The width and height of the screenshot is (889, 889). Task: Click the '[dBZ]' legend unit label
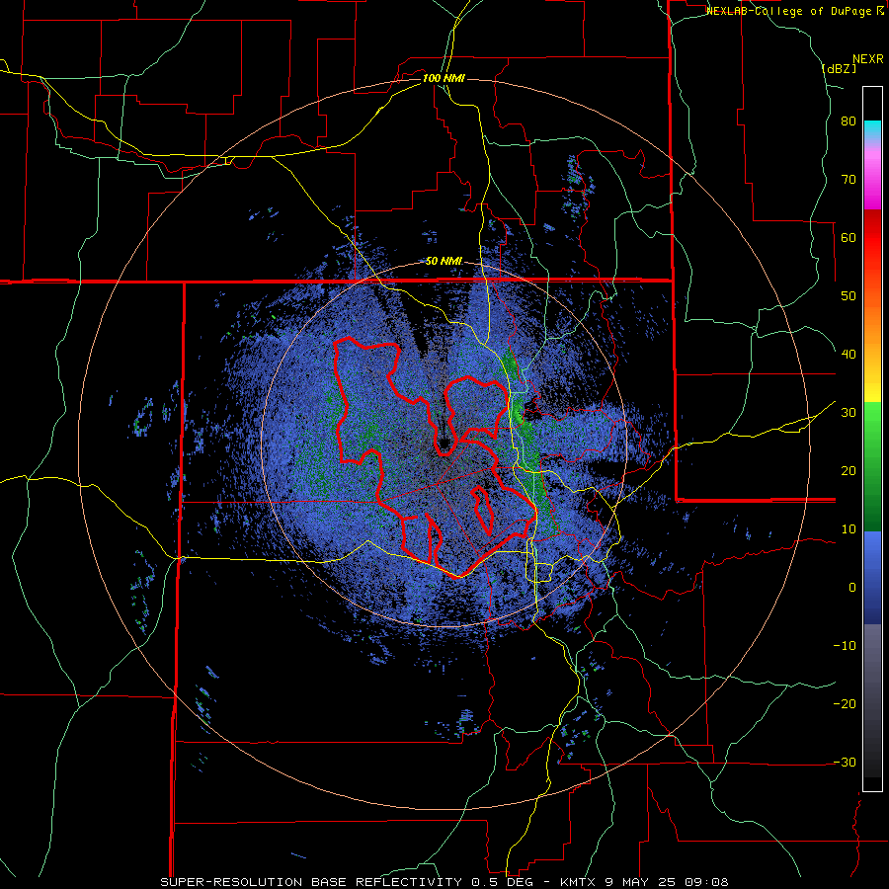point(839,68)
